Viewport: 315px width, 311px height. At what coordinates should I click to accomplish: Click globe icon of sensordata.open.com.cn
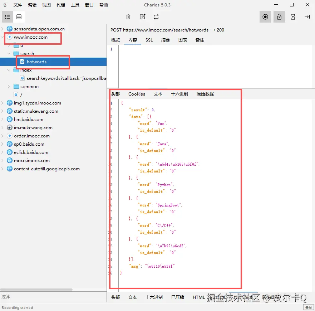click(x=9, y=29)
